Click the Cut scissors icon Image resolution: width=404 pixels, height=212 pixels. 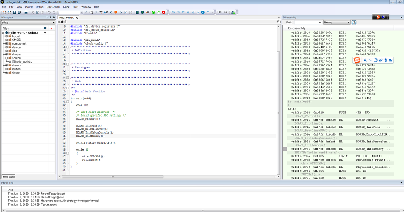pyautogui.click(x=32, y=13)
